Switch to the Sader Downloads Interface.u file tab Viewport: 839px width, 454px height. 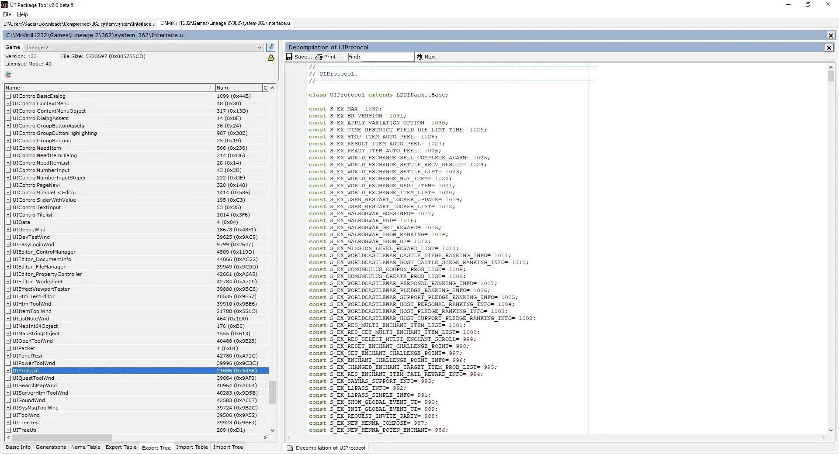click(x=79, y=24)
